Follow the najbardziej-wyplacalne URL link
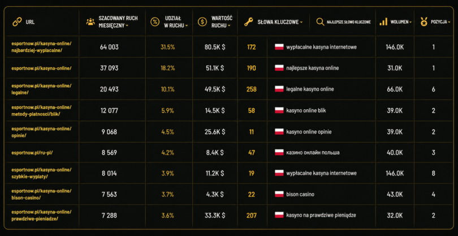The height and width of the screenshot is (236, 458). (41, 47)
